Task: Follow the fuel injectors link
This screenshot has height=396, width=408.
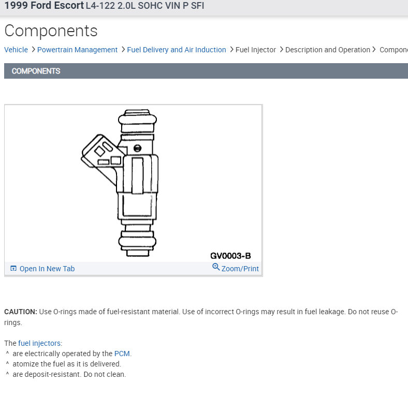Action: (x=39, y=343)
